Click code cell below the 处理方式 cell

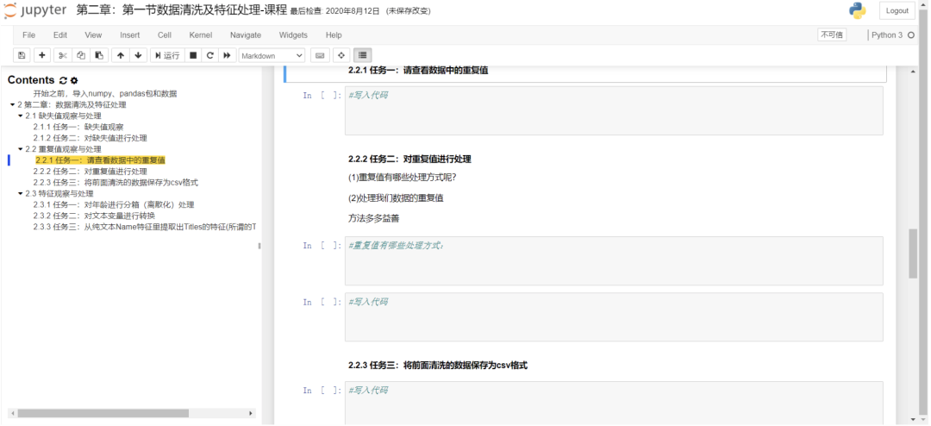(614, 316)
